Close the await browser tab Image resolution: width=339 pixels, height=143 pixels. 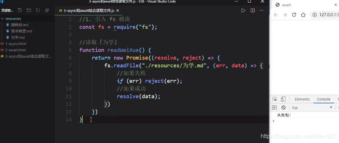coord(336,5)
